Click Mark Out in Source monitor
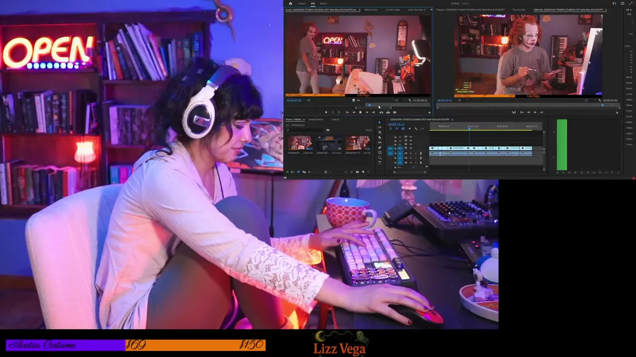The image size is (636, 357). (339, 113)
